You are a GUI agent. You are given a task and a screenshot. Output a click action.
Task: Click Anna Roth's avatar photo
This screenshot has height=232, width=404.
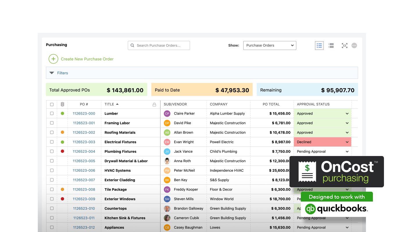tap(167, 161)
